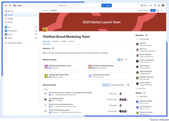Screen dimensions: 169x121
Task: Open the Chat button
Action: pyautogui.click(x=144, y=6)
